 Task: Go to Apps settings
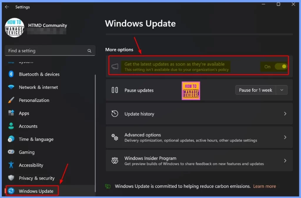[24, 113]
